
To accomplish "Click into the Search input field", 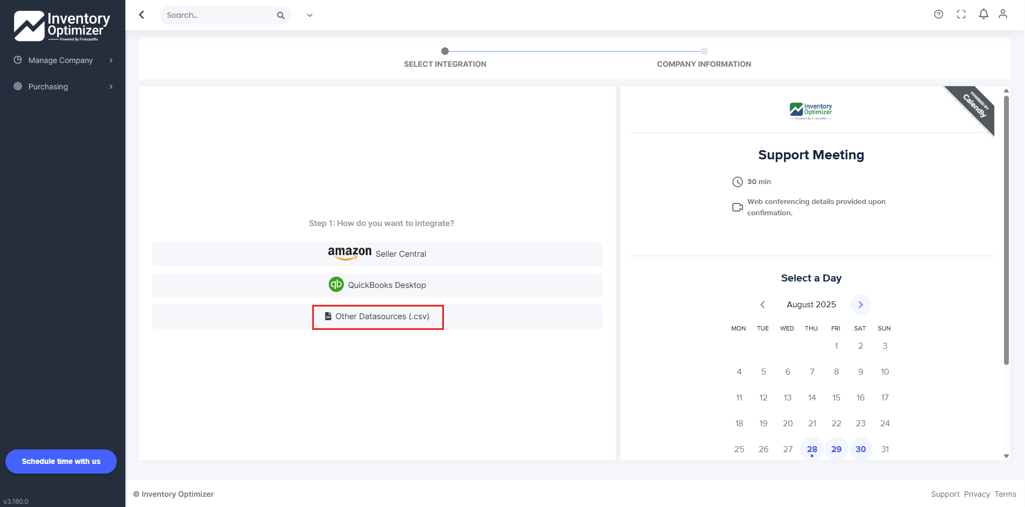I will (218, 15).
